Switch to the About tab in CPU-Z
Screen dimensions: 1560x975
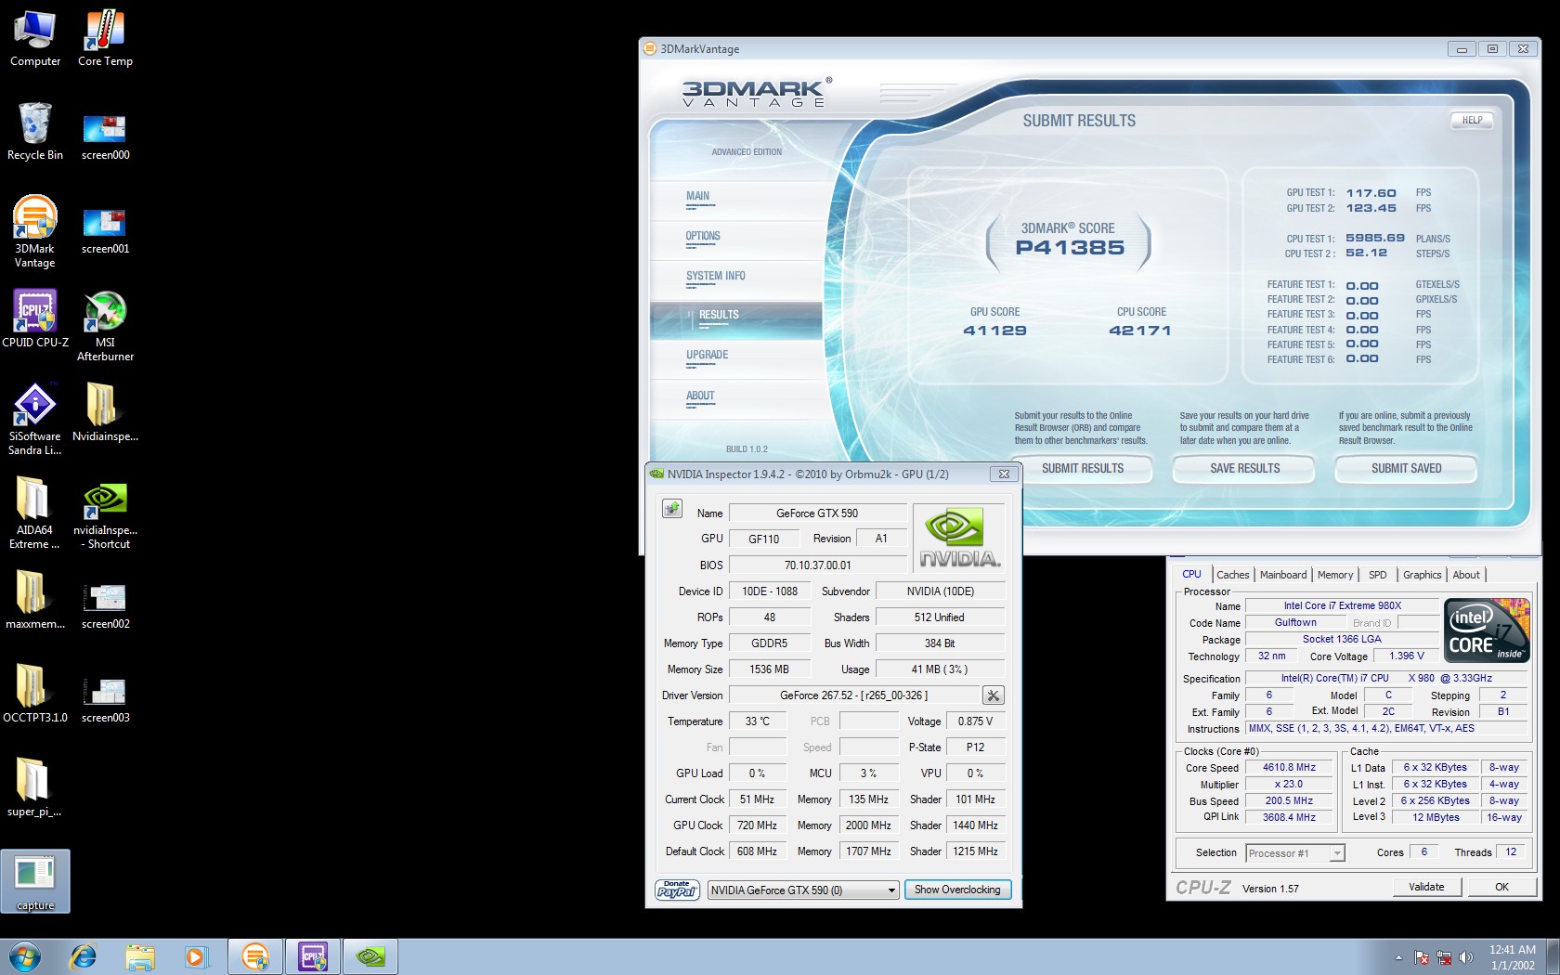click(1466, 575)
